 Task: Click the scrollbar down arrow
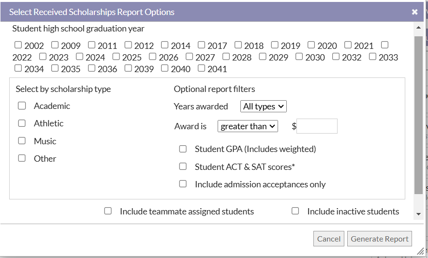coord(419,214)
